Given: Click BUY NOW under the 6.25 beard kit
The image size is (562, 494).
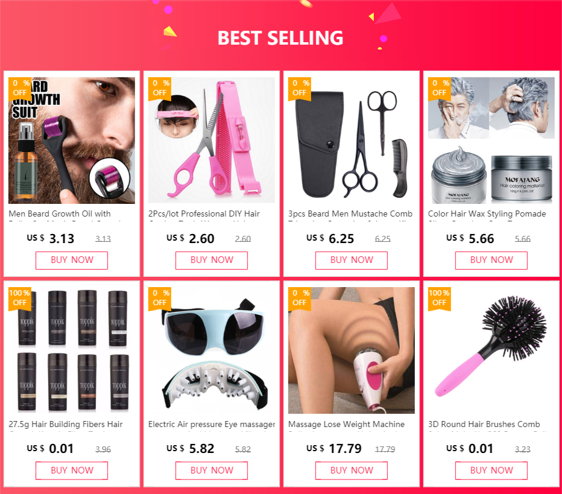Looking at the screenshot, I should [x=351, y=260].
